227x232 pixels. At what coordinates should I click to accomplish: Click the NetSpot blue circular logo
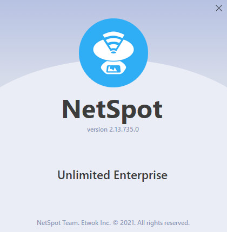pyautogui.click(x=113, y=53)
